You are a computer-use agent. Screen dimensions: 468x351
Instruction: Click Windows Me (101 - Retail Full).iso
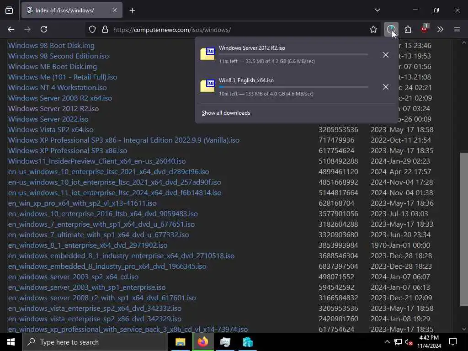(63, 77)
